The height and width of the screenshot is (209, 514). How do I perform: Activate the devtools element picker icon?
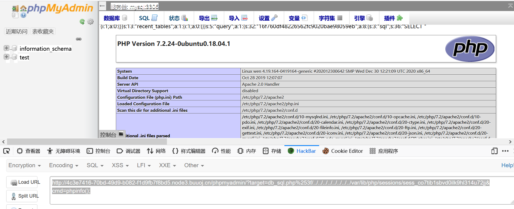coord(7,151)
